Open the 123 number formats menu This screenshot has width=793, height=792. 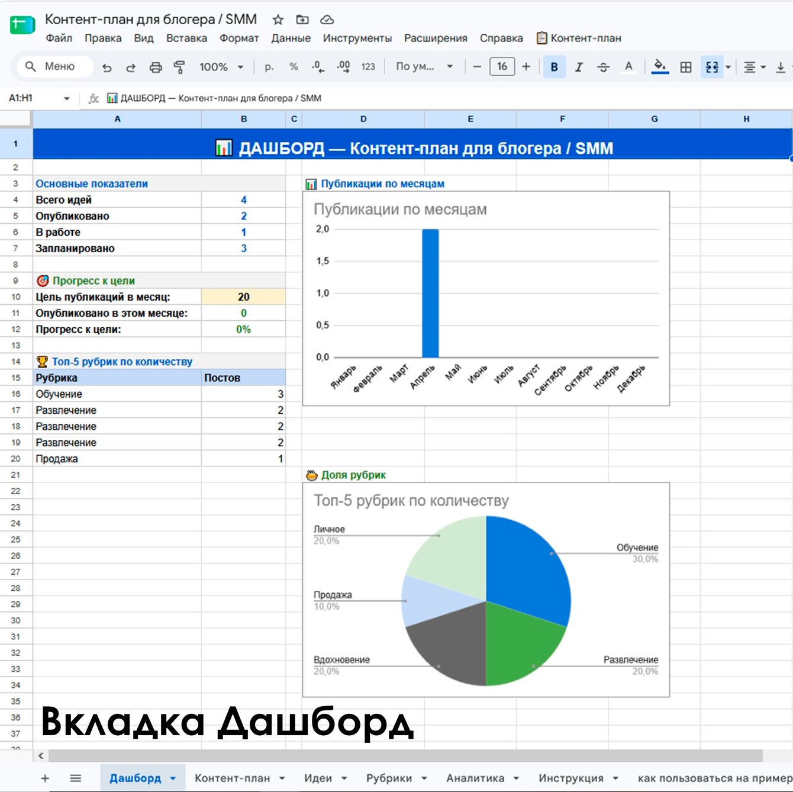pyautogui.click(x=368, y=67)
